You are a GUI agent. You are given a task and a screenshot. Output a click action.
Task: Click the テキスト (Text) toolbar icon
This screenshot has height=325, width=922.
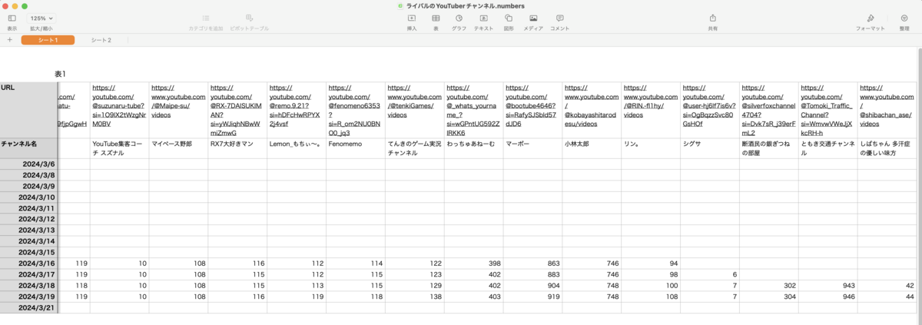point(483,18)
